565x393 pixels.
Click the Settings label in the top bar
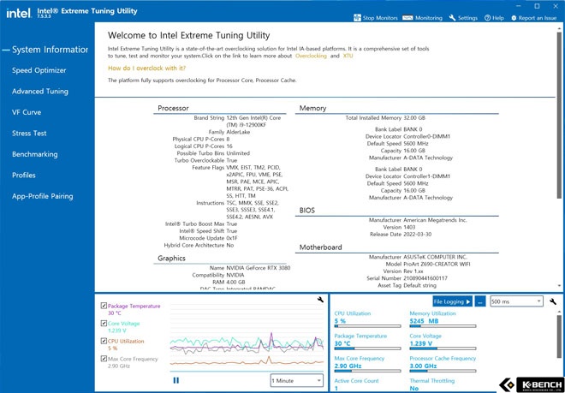pos(467,18)
